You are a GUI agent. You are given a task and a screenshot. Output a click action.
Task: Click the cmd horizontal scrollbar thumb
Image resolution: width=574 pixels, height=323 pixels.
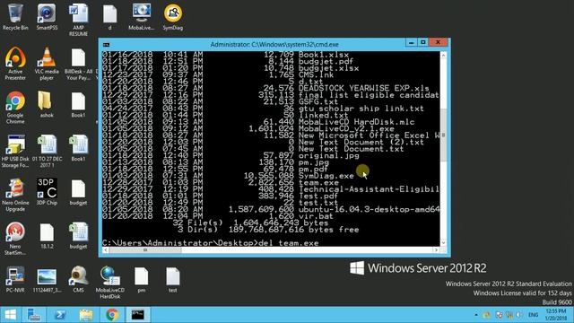(145, 250)
